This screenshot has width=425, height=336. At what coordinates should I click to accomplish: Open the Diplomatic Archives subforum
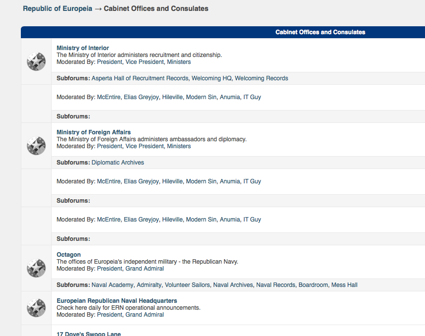pyautogui.click(x=118, y=163)
